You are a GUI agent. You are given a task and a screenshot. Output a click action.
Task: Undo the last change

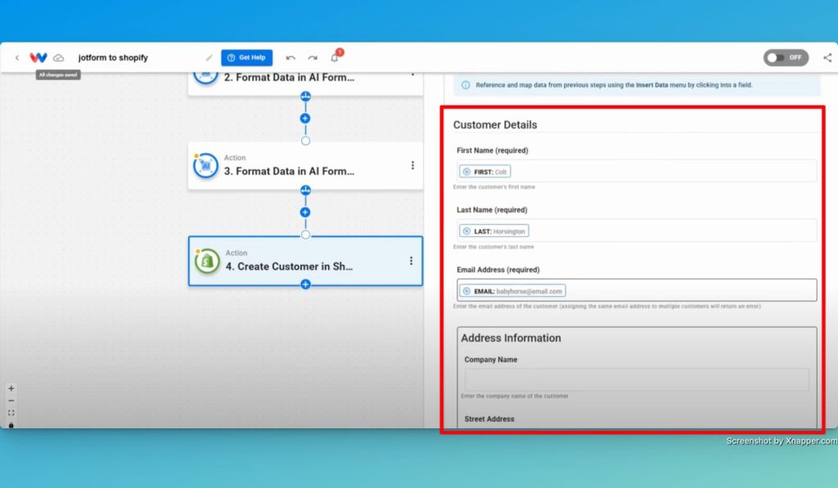291,58
